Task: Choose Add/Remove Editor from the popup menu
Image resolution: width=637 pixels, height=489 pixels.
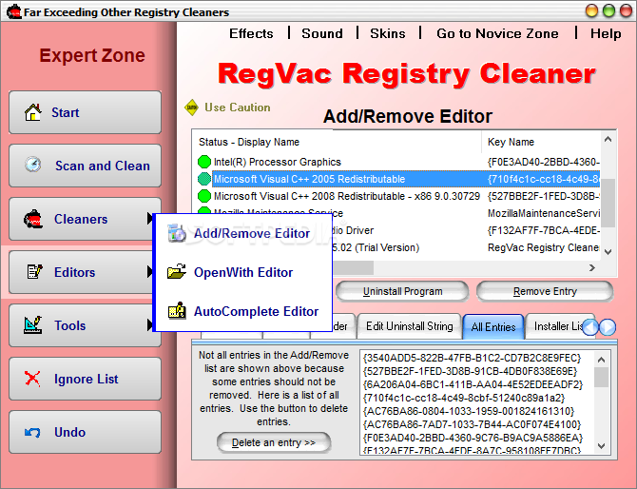Action: click(242, 233)
